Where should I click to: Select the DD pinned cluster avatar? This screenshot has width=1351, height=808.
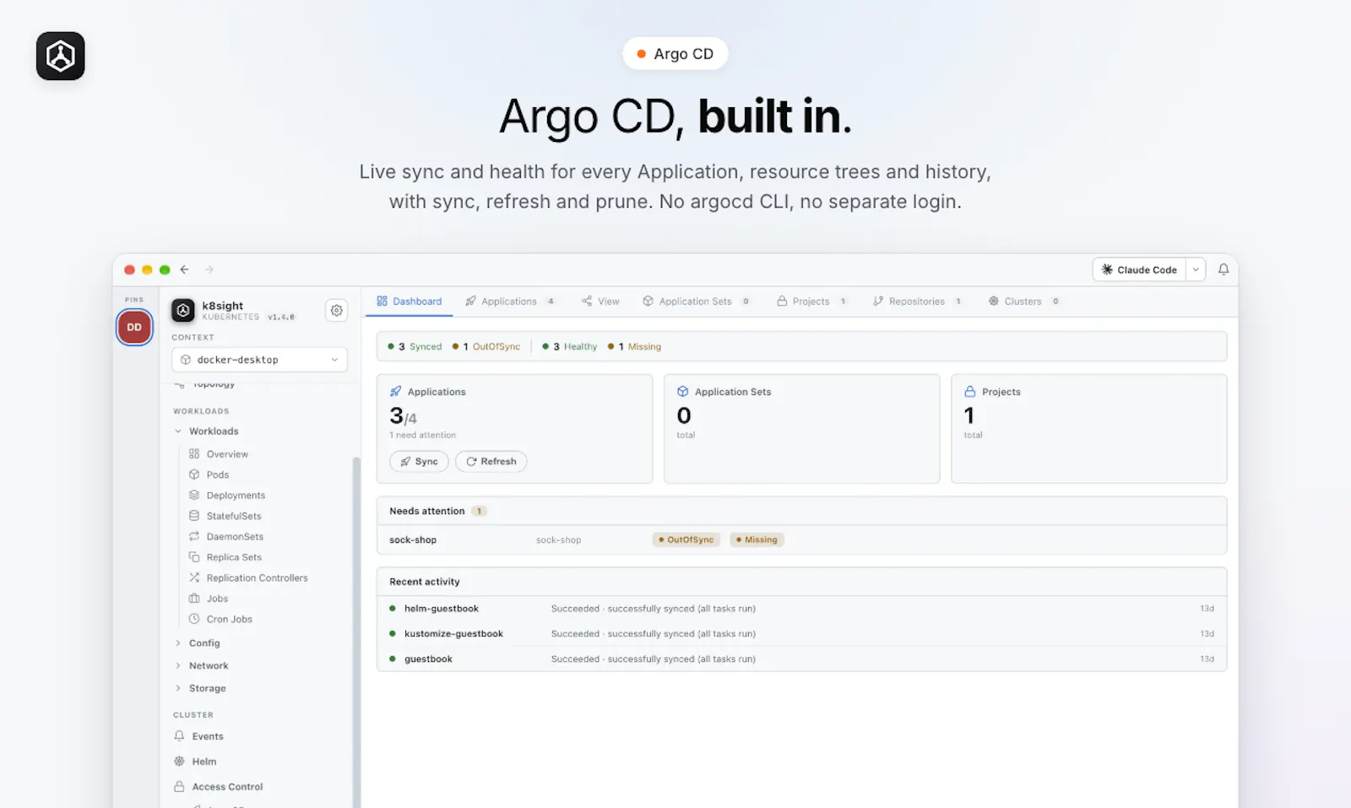[x=134, y=328]
